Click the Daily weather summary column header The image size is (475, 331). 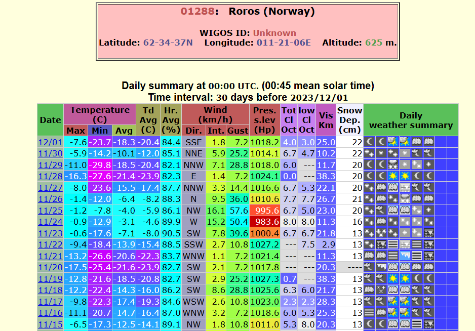tap(411, 120)
